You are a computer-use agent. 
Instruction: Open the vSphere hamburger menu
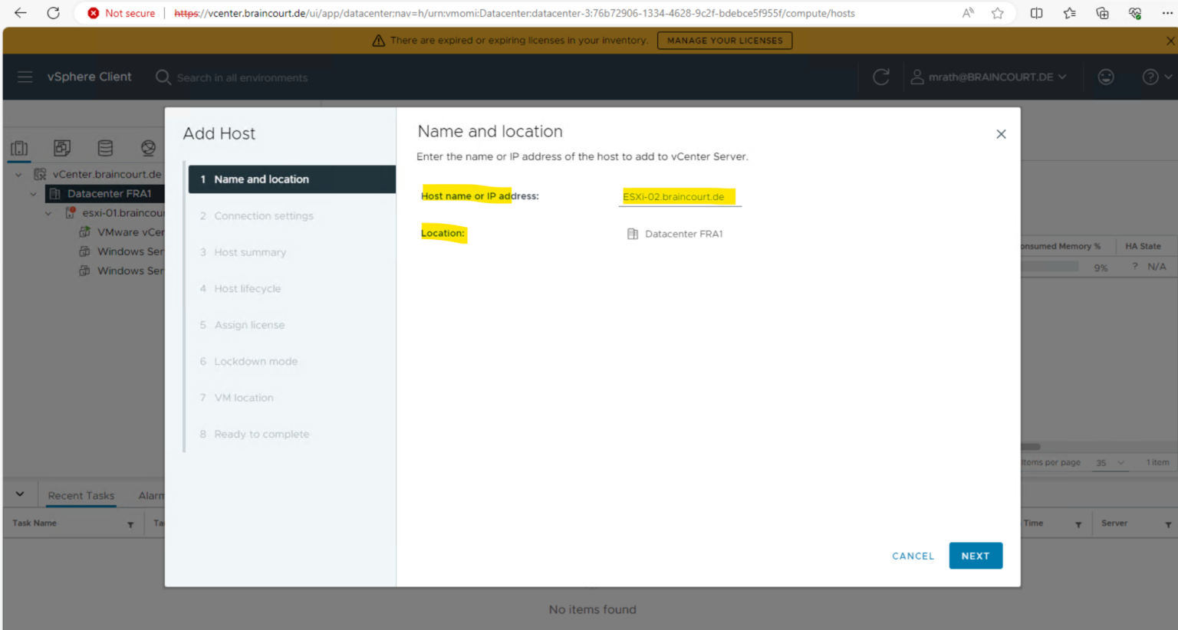click(x=25, y=77)
